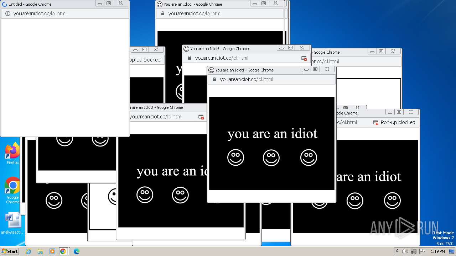Click the smiley favicon in the frontmost window title bar
The image size is (456, 256).
click(x=211, y=70)
